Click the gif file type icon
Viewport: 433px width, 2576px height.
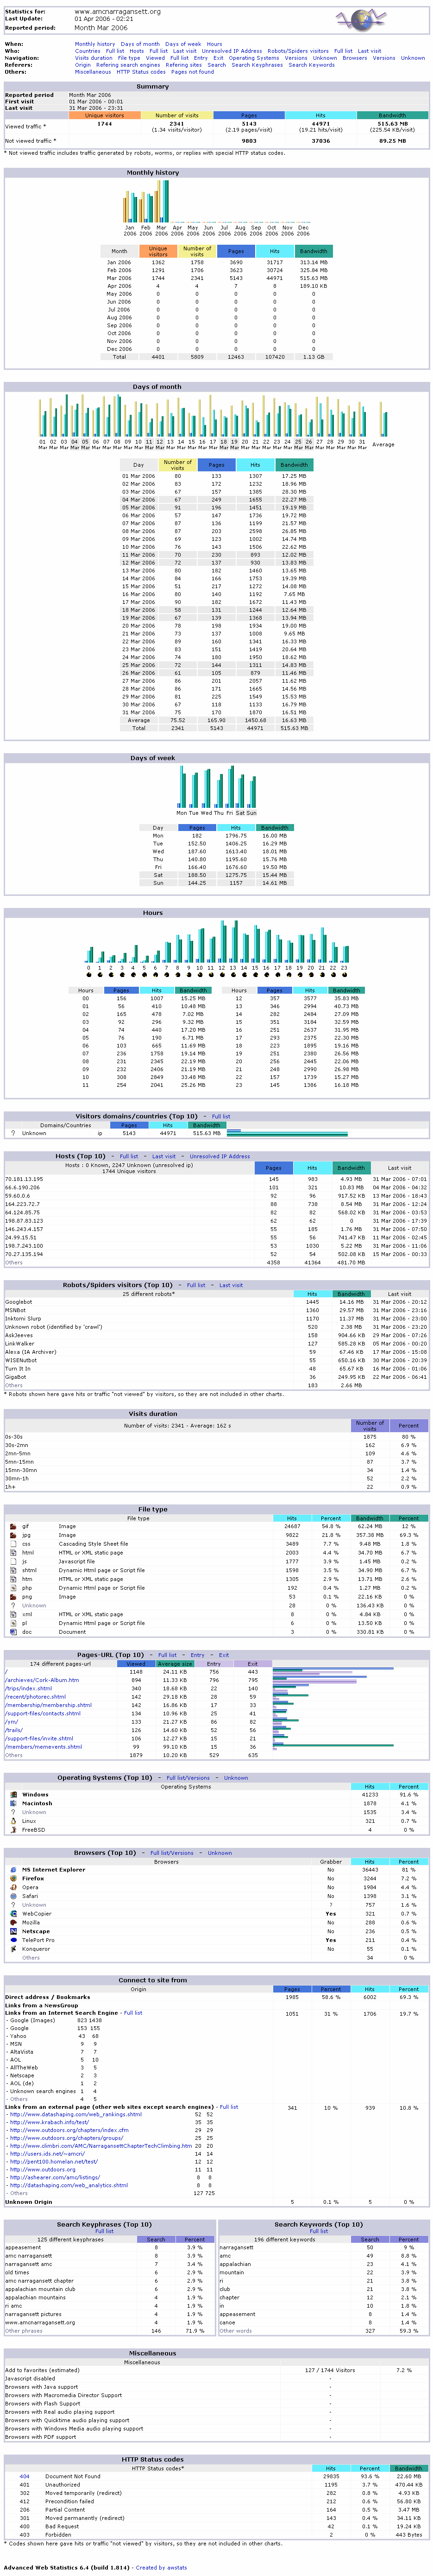pos(25,1526)
